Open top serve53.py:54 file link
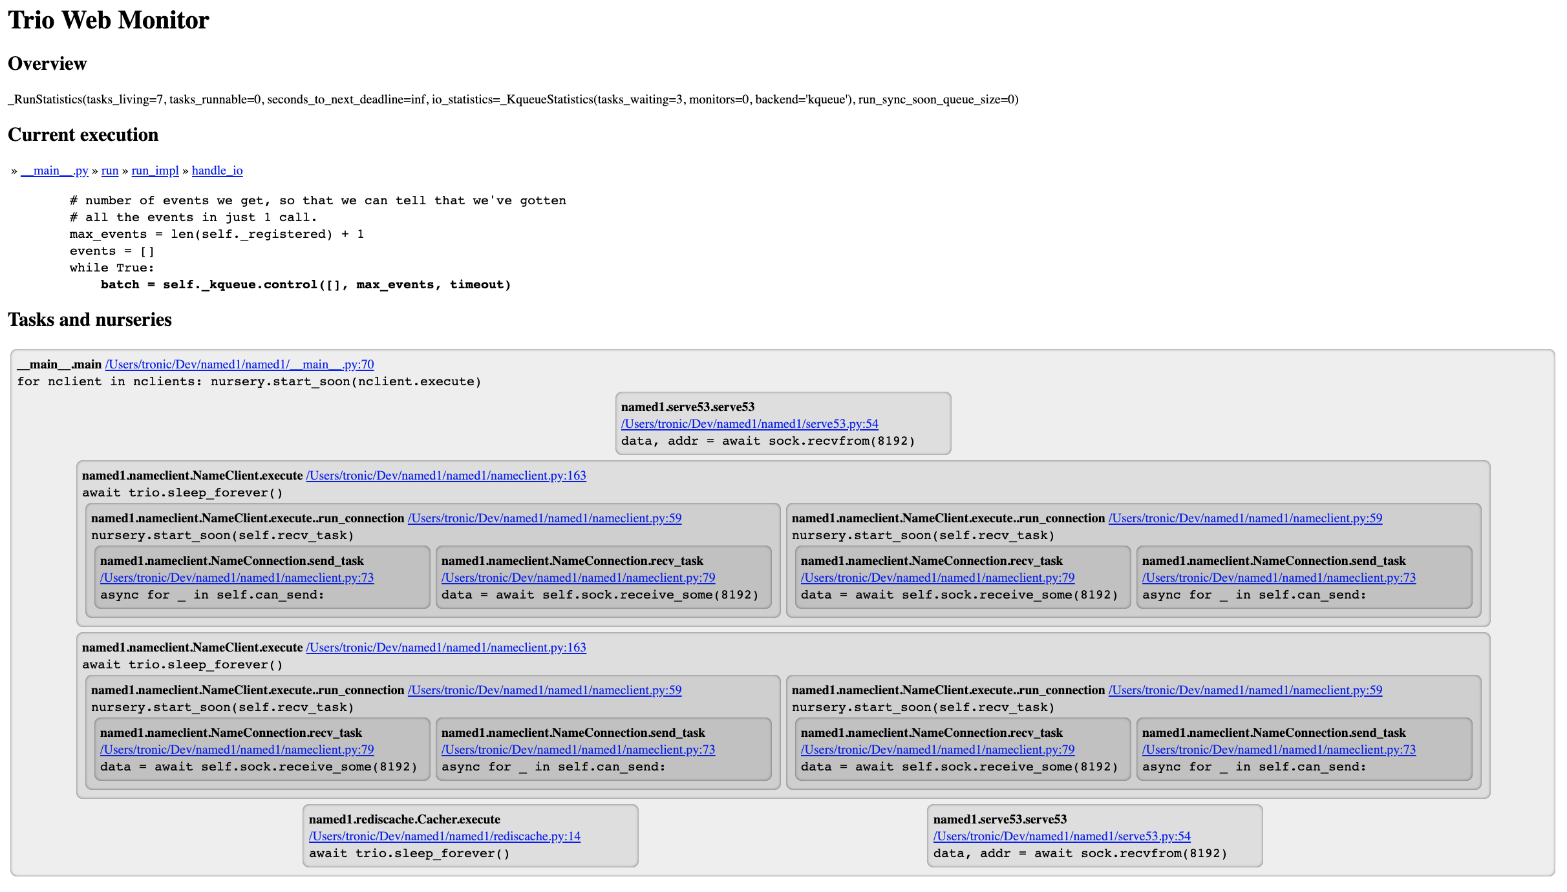The height and width of the screenshot is (892, 1567). 749,424
